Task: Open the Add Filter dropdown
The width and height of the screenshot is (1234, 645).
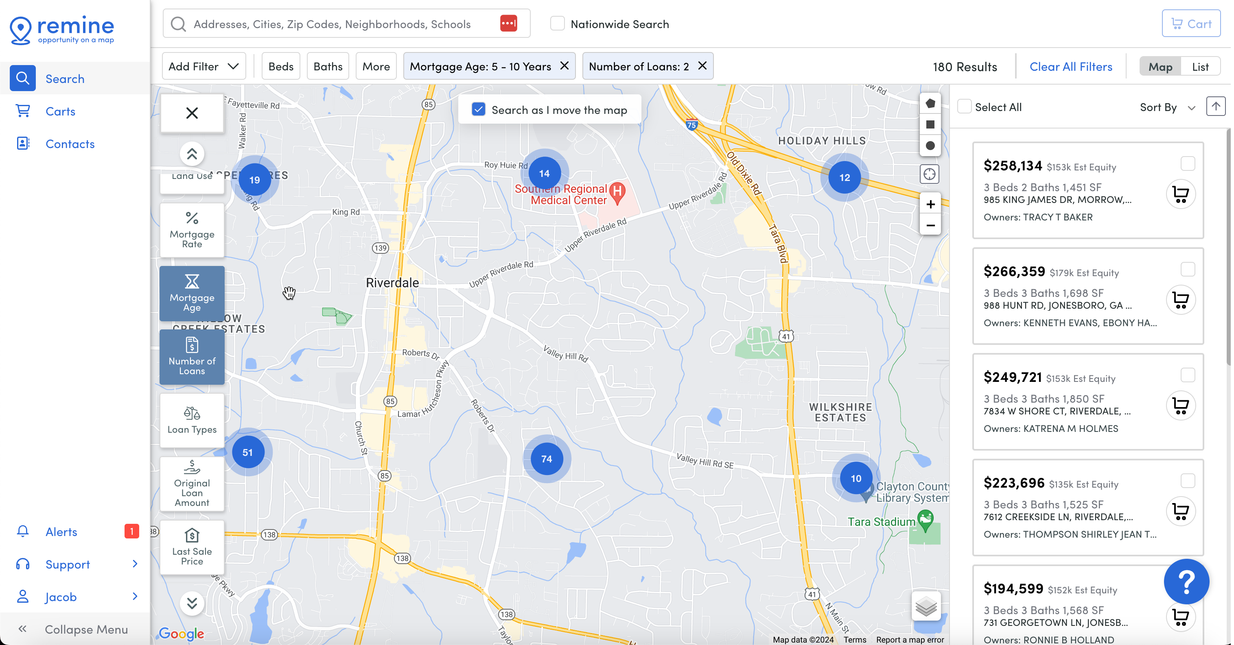Action: pyautogui.click(x=204, y=66)
